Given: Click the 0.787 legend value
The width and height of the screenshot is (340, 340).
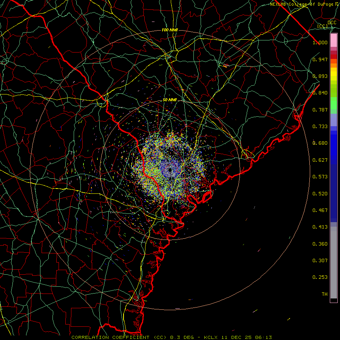Looking at the screenshot, I should (320, 110).
